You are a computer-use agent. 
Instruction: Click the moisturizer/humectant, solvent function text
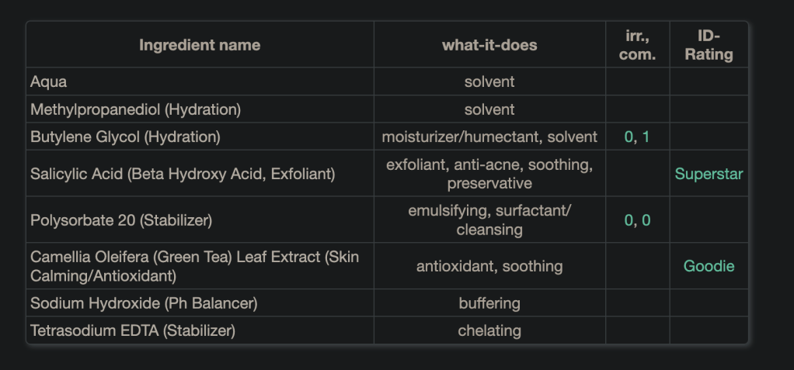point(489,137)
